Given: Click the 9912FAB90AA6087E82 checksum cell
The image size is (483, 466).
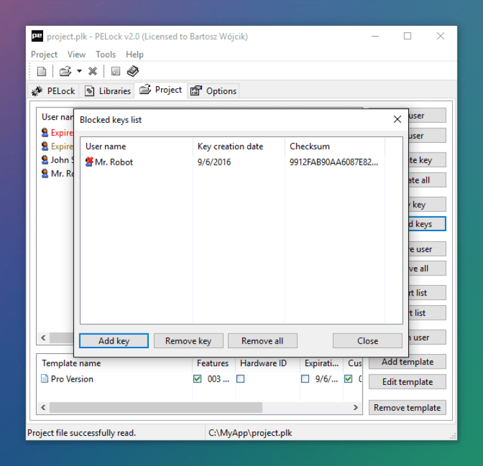Looking at the screenshot, I should [x=334, y=162].
